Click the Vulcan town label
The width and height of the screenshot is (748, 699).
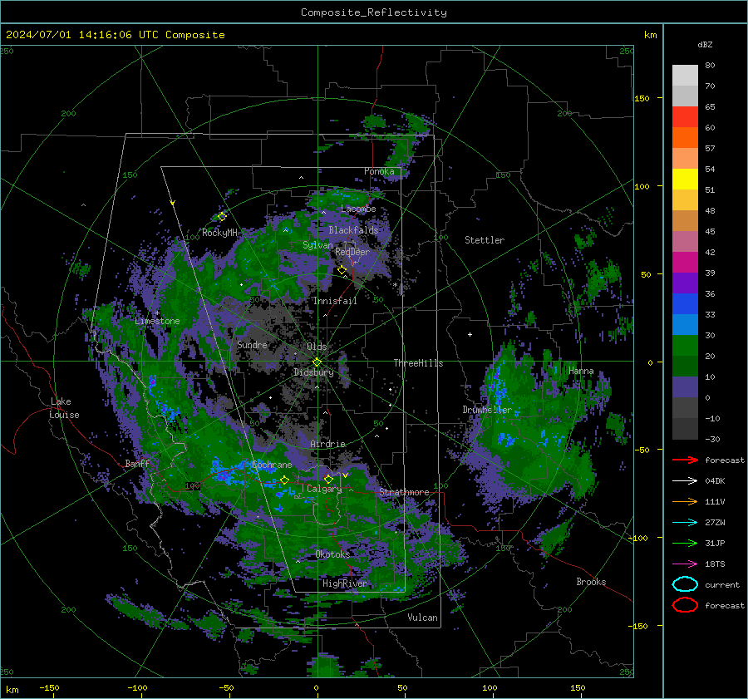pos(422,618)
